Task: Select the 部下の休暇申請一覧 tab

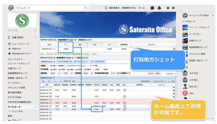Action: pos(98,62)
